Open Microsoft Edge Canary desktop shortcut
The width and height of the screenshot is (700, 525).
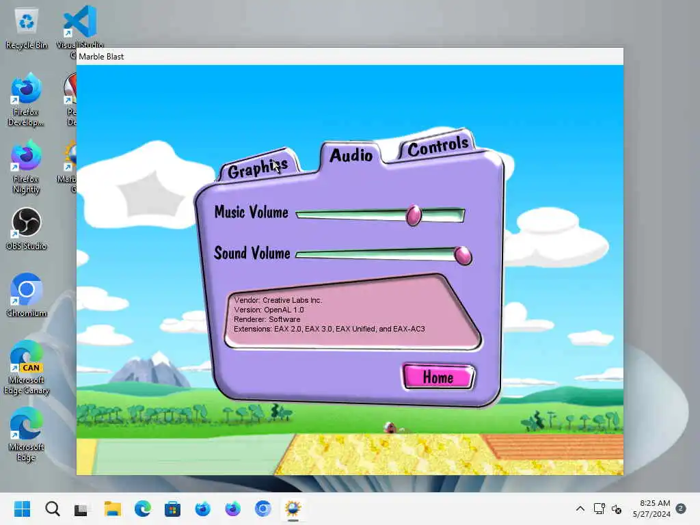[x=27, y=367]
